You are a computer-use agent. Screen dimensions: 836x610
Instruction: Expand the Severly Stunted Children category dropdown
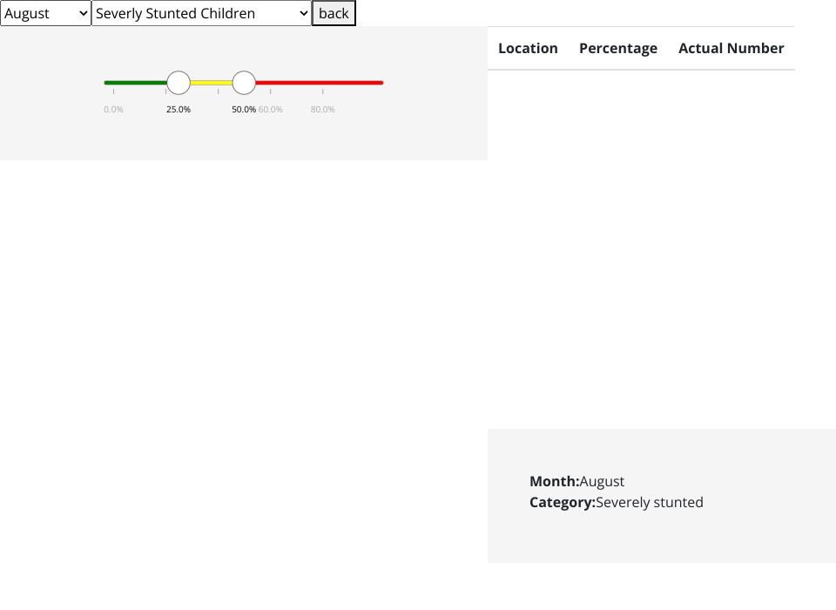[x=201, y=13]
